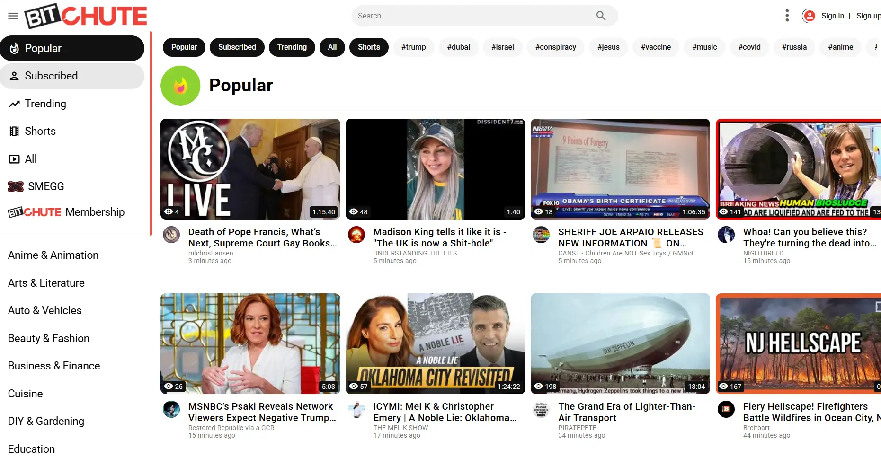Click the Popular filter chip
Viewport: 881px width, 466px height.
coord(184,47)
